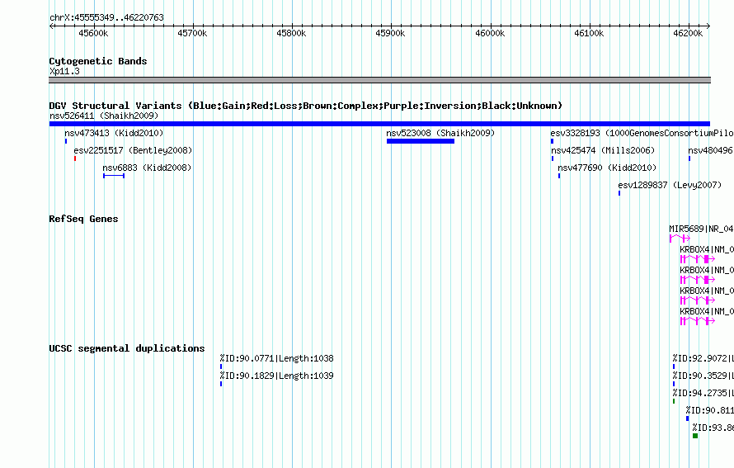Click the %ID:94.2735 duplication label
734x468 pixels.
[x=703, y=393]
